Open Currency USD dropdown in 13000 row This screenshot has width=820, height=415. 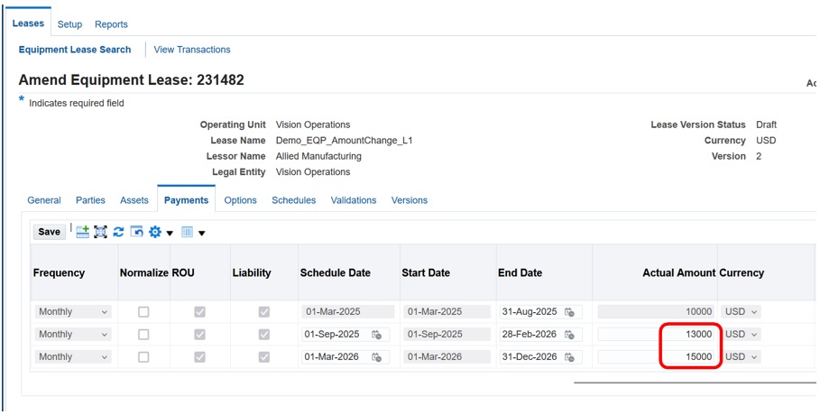741,335
